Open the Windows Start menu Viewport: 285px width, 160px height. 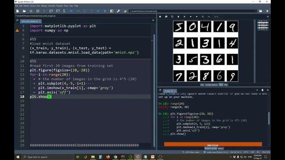(x=18, y=157)
